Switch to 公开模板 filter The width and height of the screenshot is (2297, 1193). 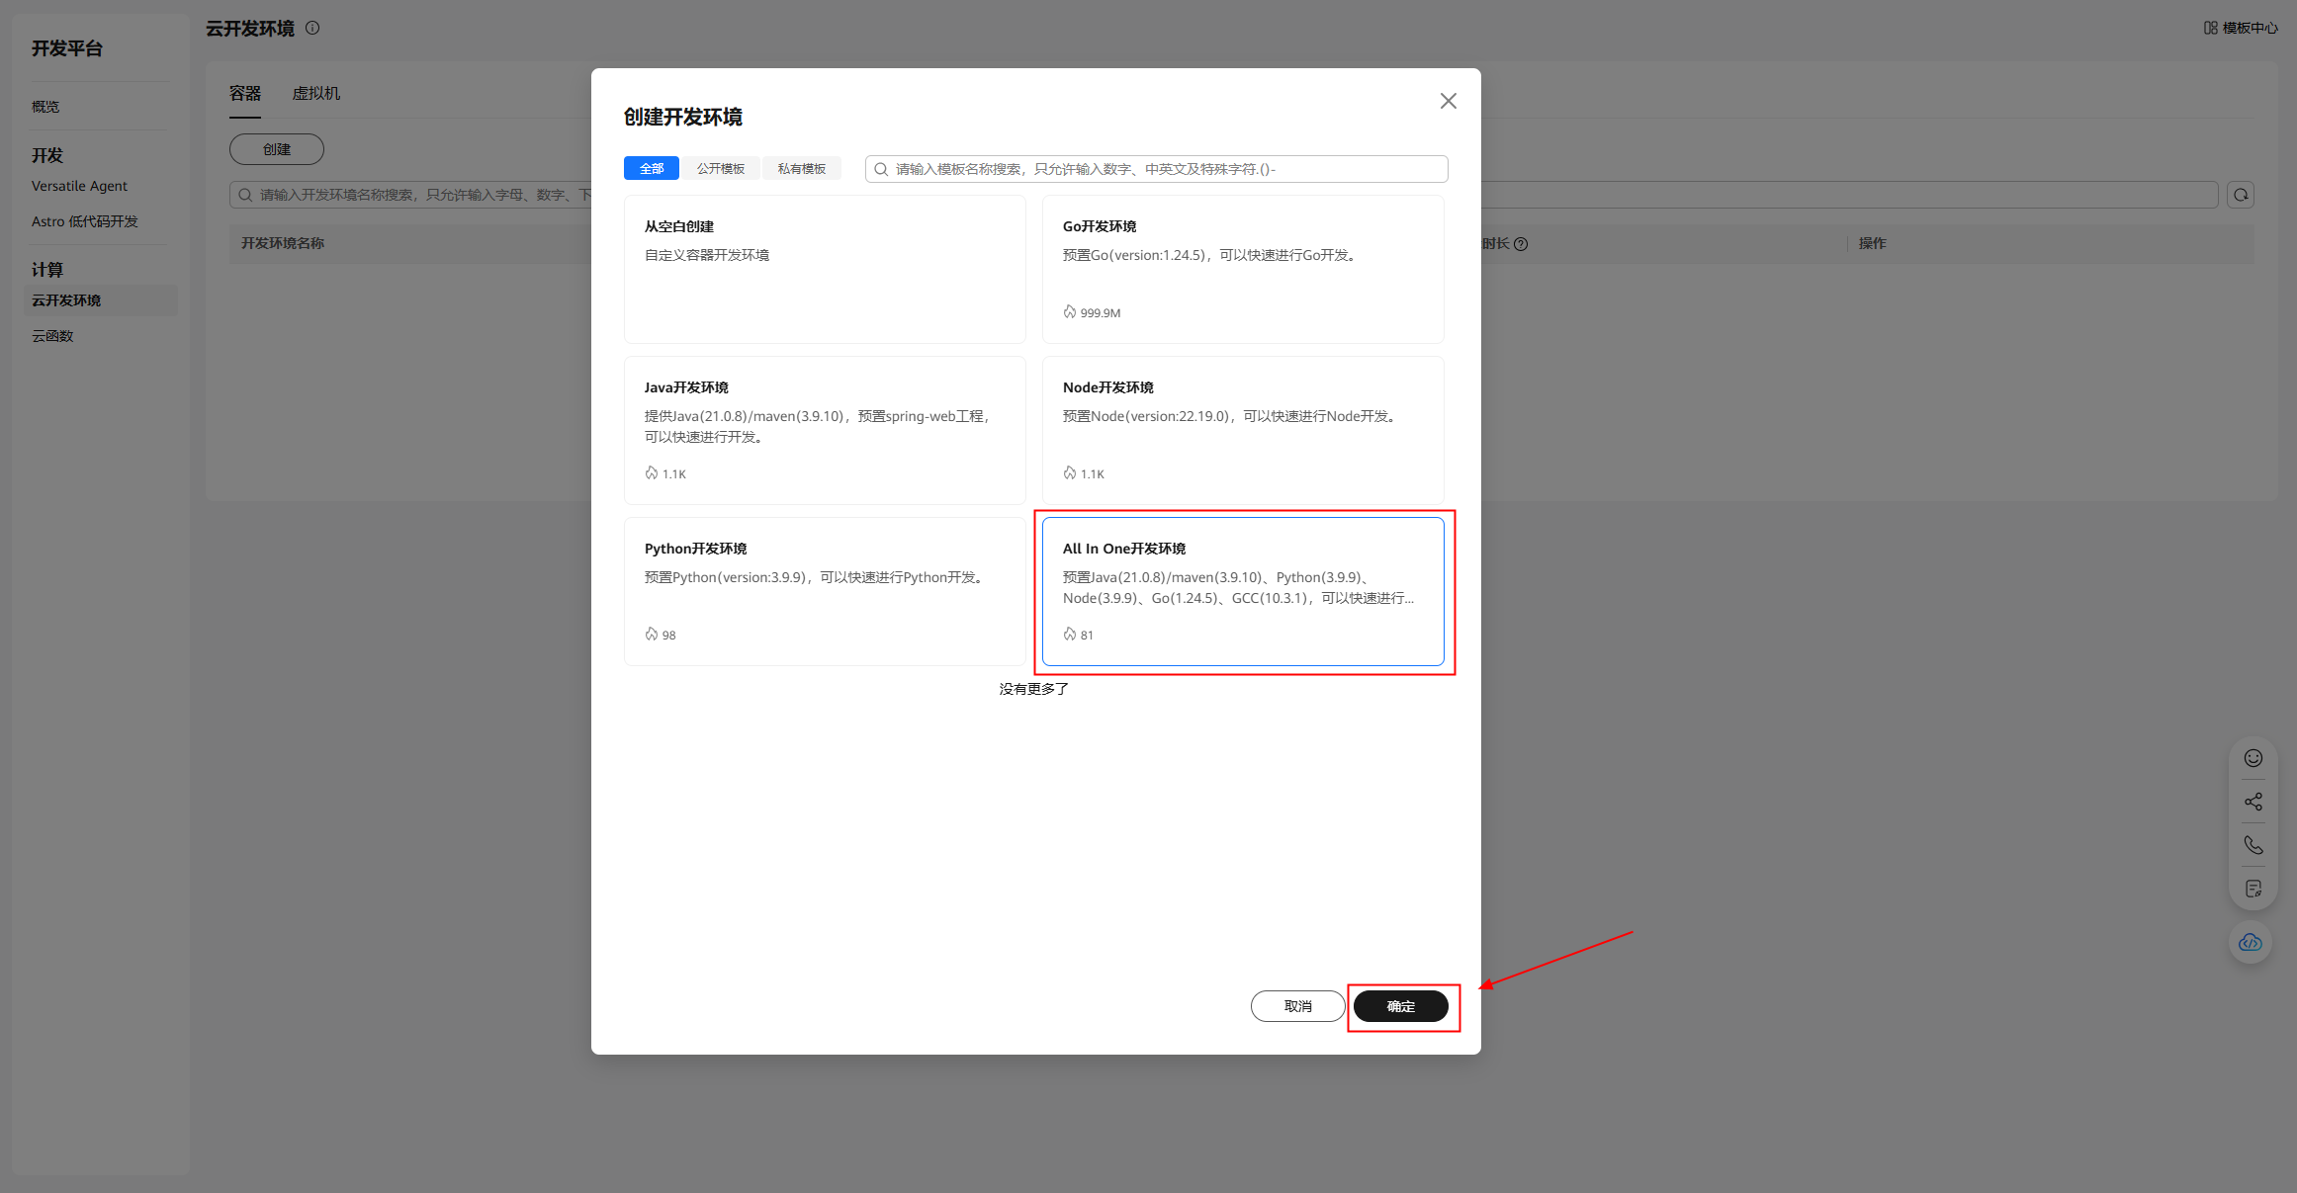tap(720, 169)
